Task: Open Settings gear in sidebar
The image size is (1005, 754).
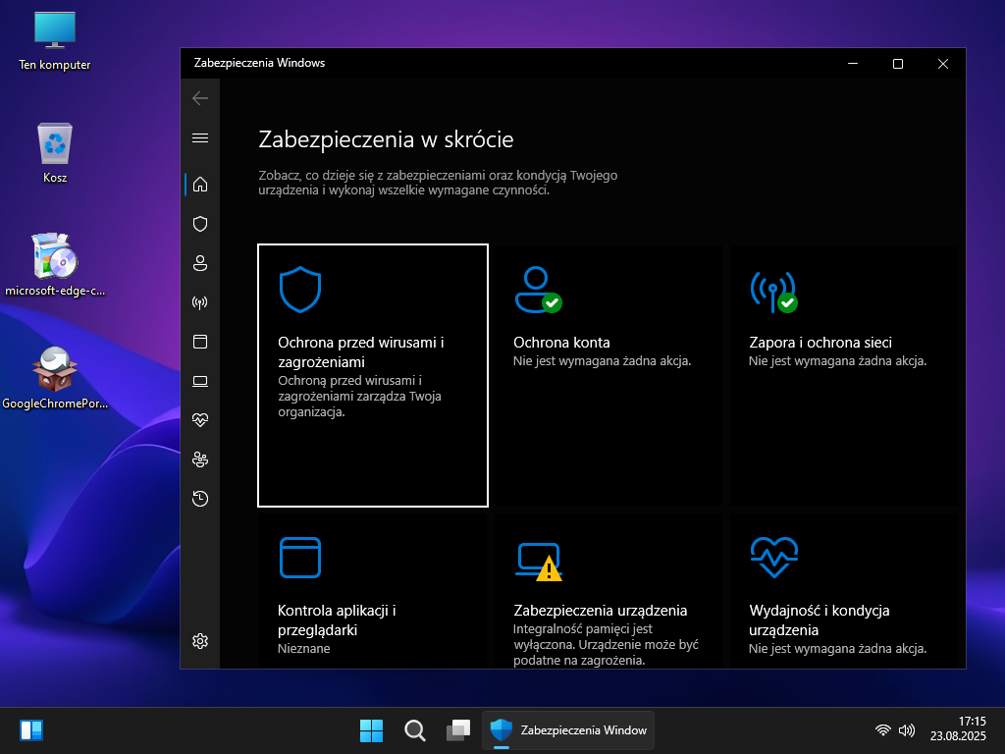Action: pos(200,641)
